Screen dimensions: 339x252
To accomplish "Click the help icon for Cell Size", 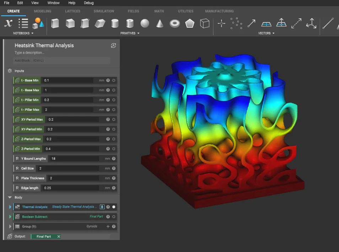I will 114,169.
